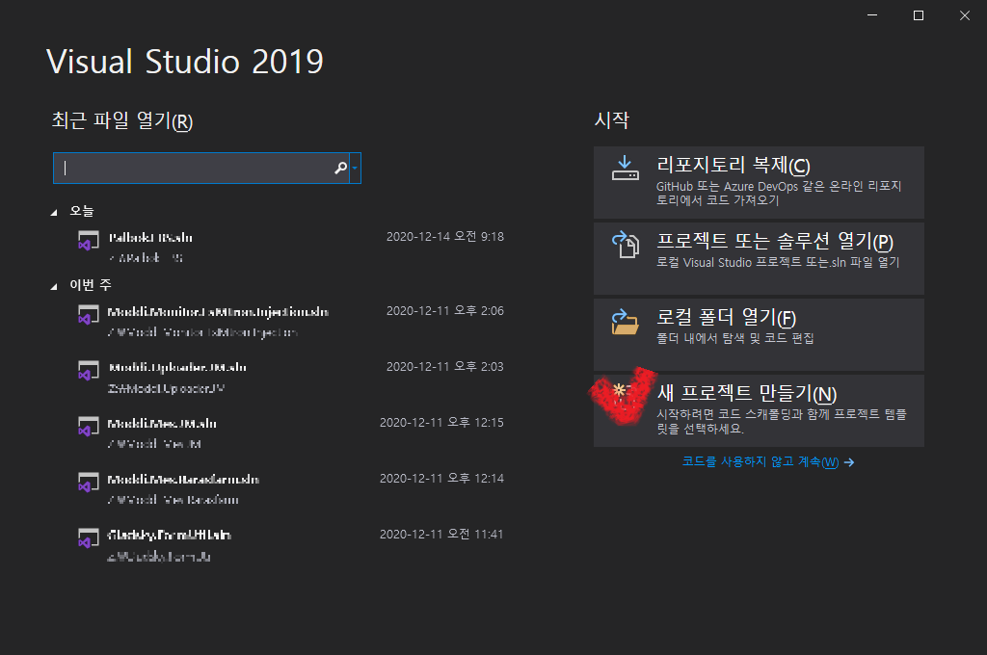This screenshot has width=987, height=655.
Task: Choose 리포지토리 복제(C) to clone a repository
Action: (759, 182)
